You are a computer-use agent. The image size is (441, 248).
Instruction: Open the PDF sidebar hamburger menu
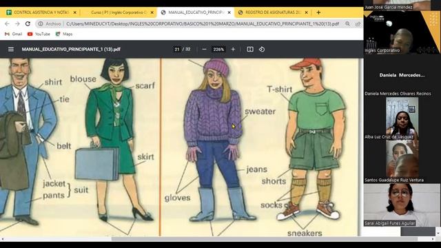(11, 49)
